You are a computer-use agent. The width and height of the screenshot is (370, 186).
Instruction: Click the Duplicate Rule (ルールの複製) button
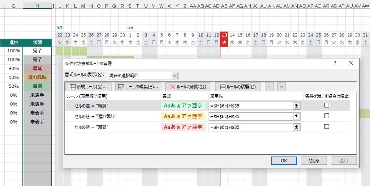click(238, 87)
